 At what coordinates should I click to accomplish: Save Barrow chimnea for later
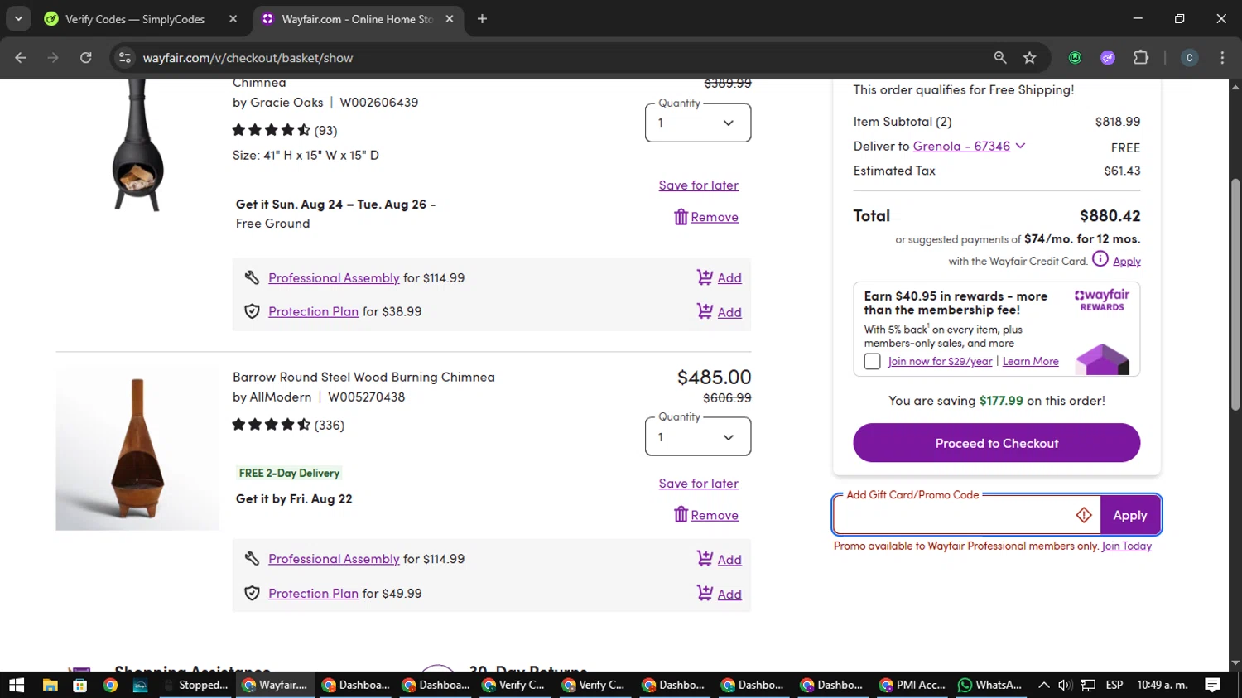pyautogui.click(x=698, y=484)
